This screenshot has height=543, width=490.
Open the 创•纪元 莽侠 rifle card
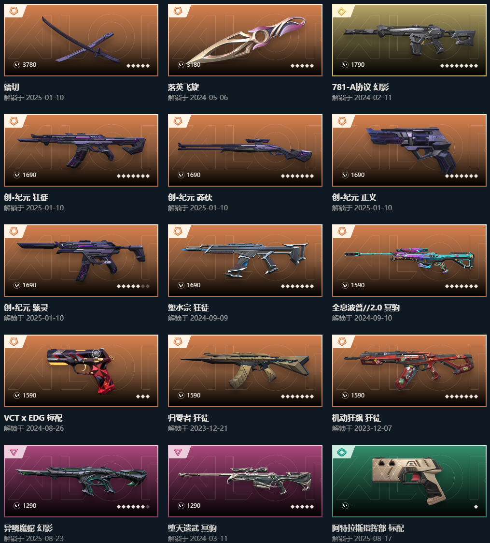click(x=245, y=150)
